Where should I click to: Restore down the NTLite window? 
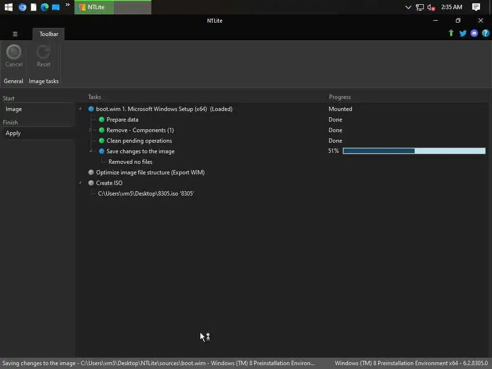[458, 20]
